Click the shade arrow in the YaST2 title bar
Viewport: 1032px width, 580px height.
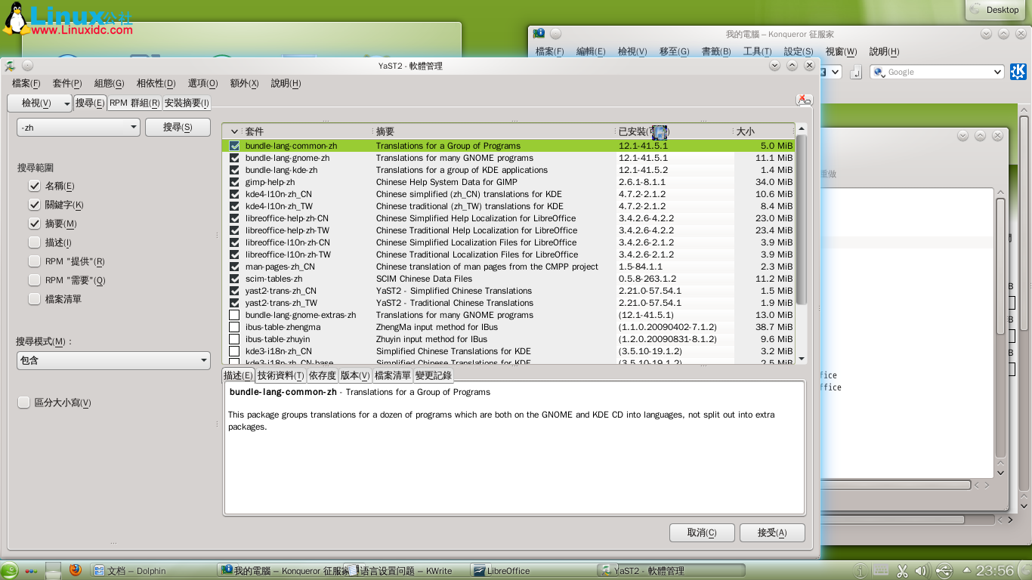(774, 66)
